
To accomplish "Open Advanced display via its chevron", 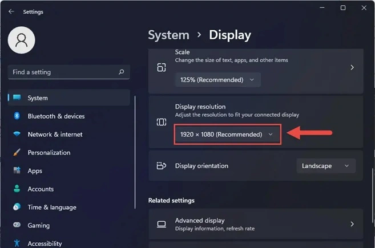I will pos(352,224).
